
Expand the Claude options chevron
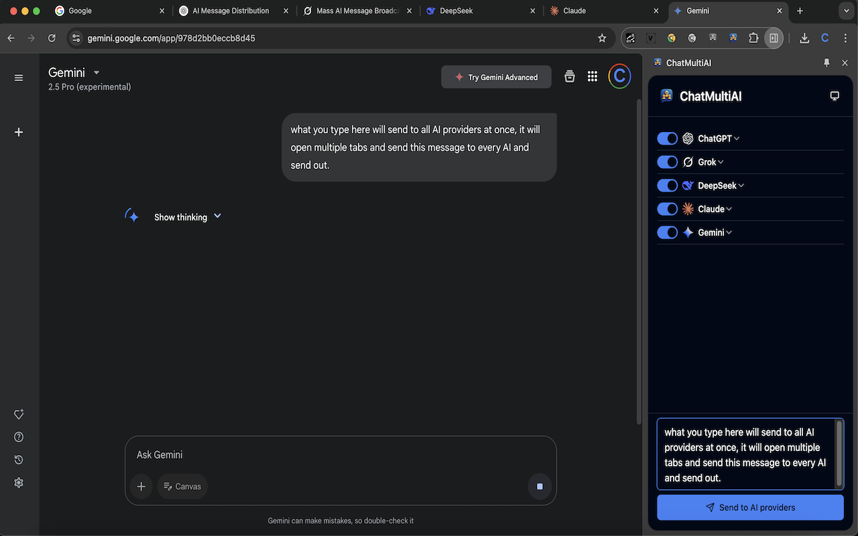pyautogui.click(x=729, y=209)
